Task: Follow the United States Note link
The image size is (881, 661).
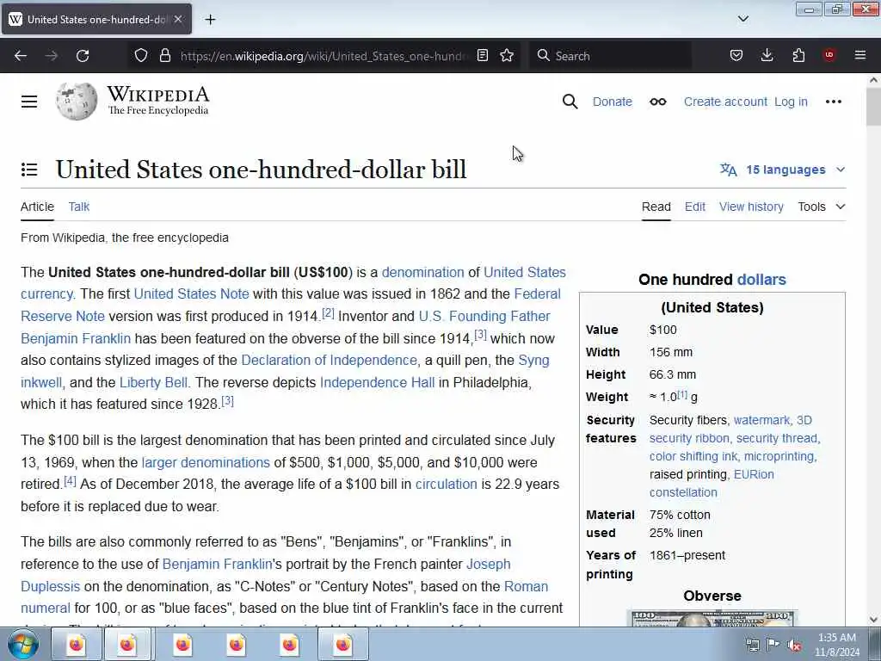Action: 191,294
